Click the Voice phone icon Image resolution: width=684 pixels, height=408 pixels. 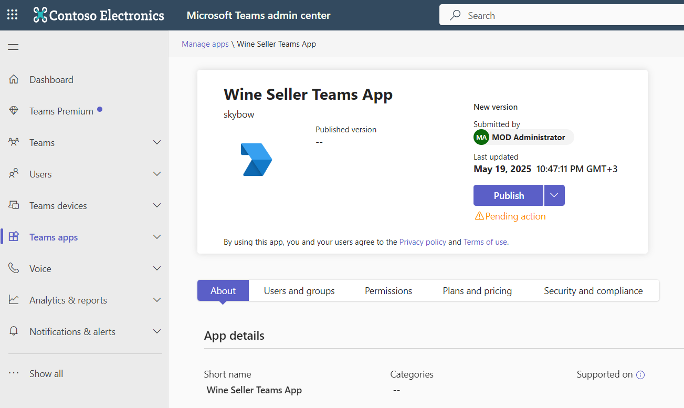(14, 269)
